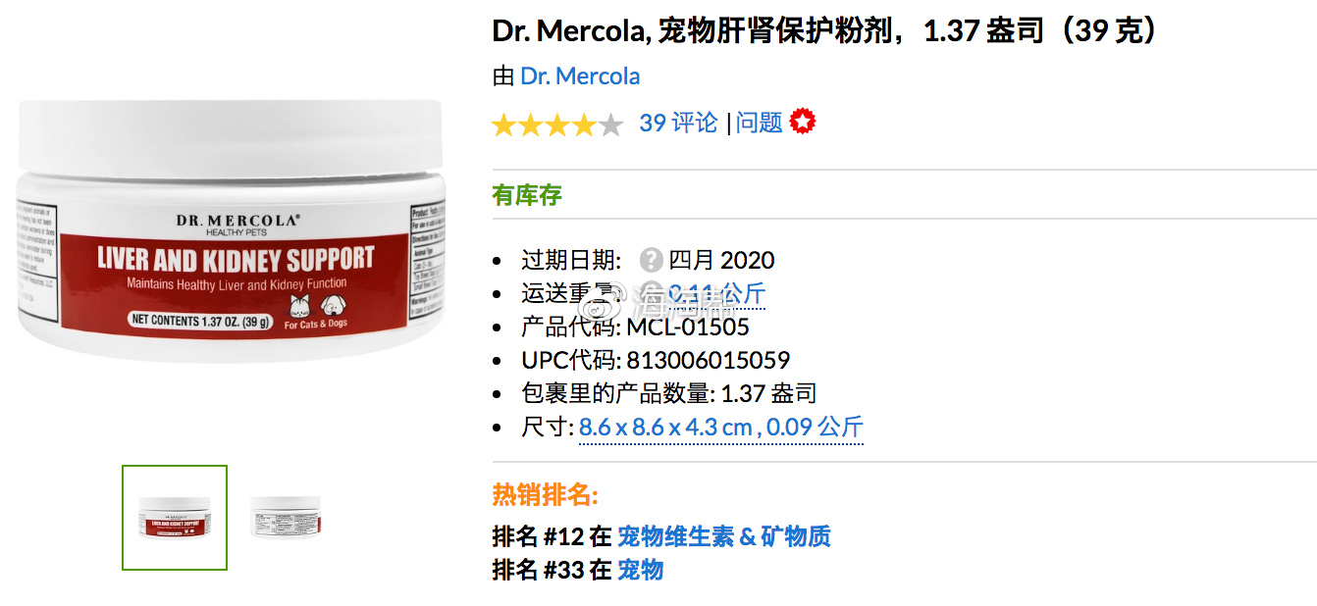Viewport: 1317px width, 606px height.
Task: Click the red badge icon next to 问题
Action: (x=803, y=122)
